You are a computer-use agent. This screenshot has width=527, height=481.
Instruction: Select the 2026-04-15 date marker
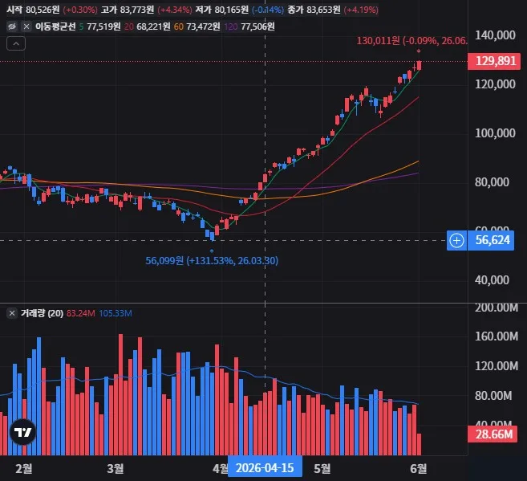pyautogui.click(x=265, y=468)
